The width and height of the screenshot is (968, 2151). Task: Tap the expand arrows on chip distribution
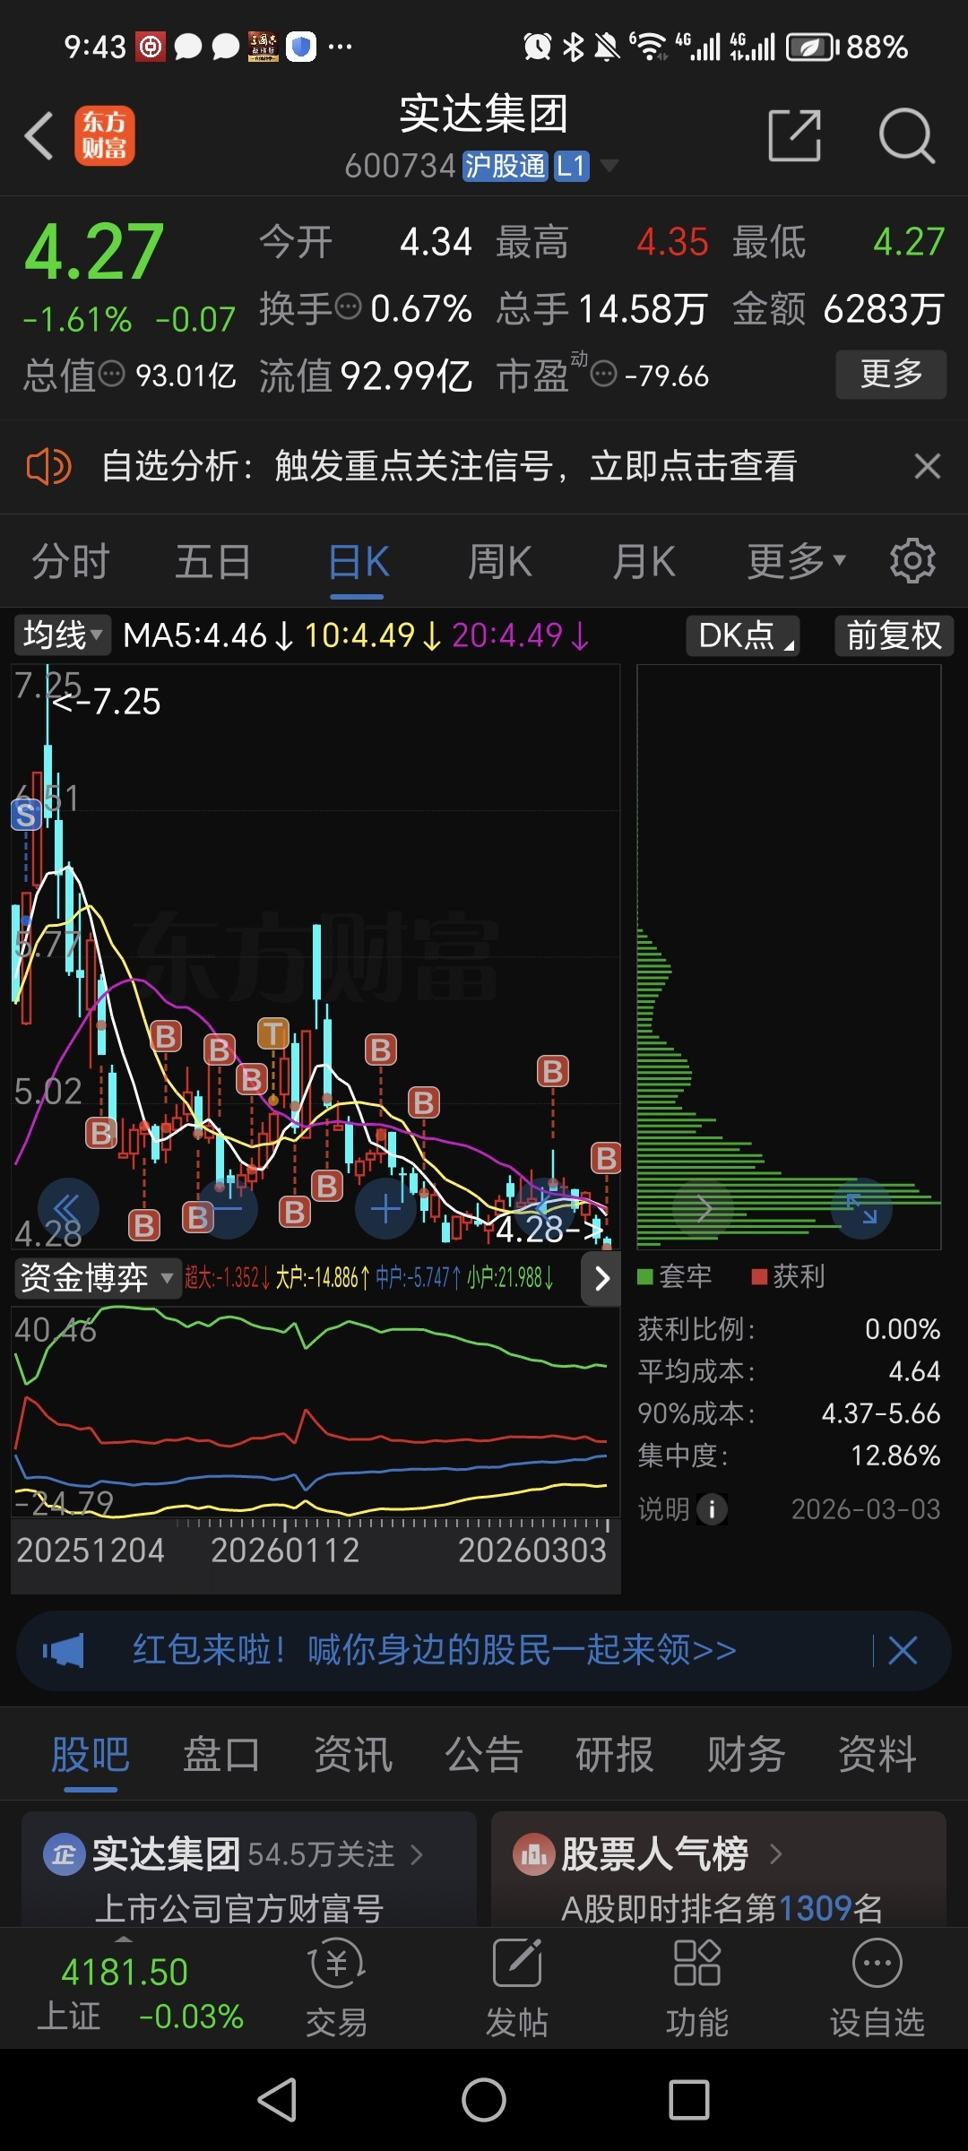(861, 1209)
